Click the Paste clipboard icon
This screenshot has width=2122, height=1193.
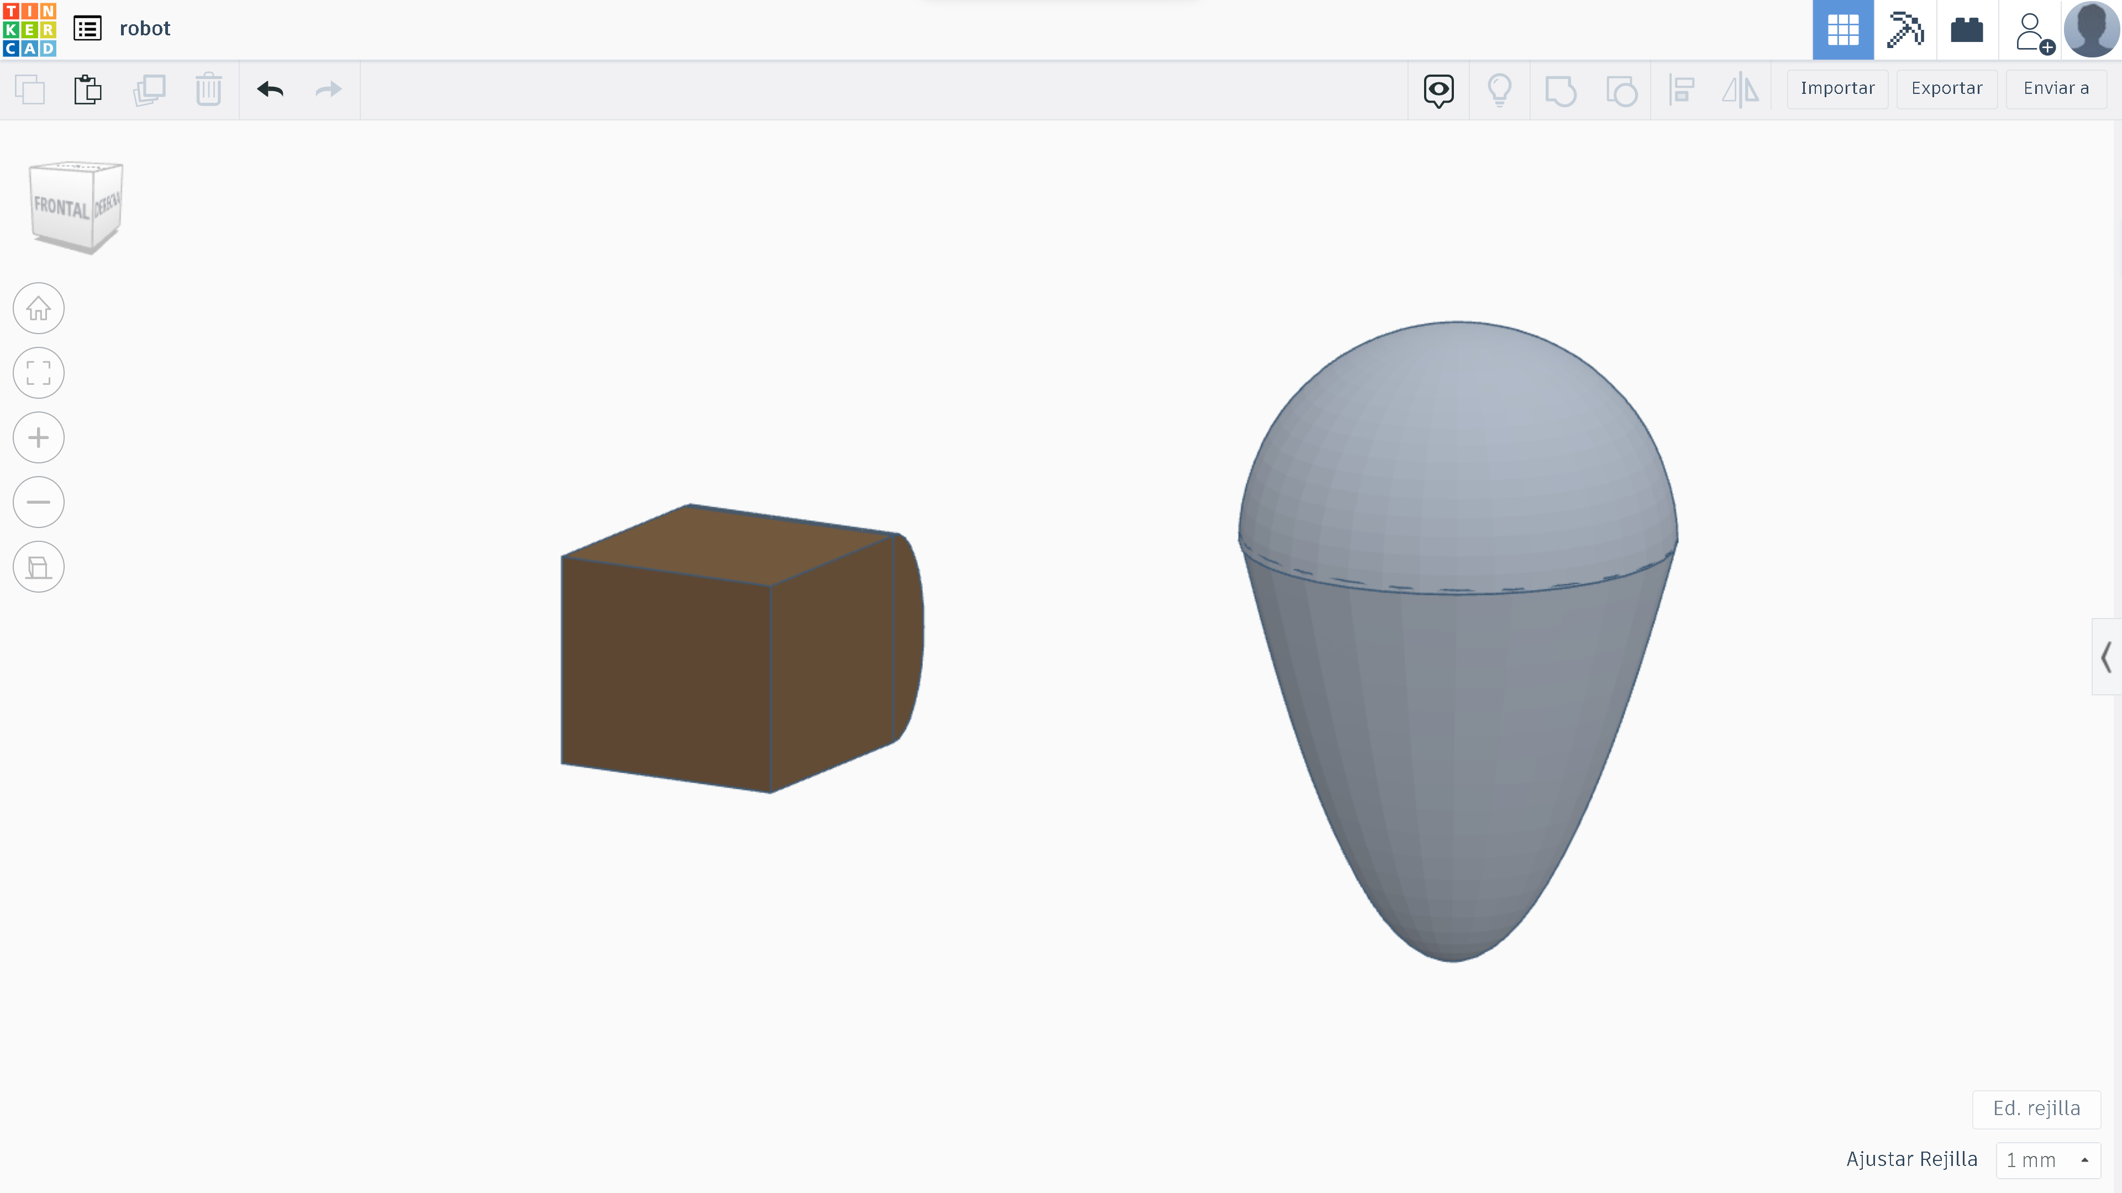(88, 89)
